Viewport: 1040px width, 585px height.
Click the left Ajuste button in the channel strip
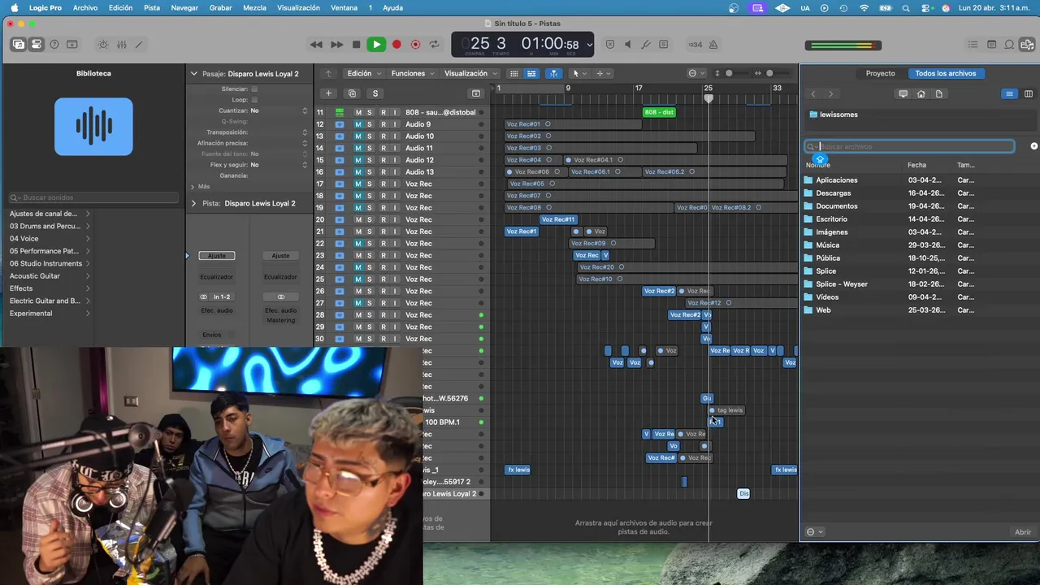217,256
